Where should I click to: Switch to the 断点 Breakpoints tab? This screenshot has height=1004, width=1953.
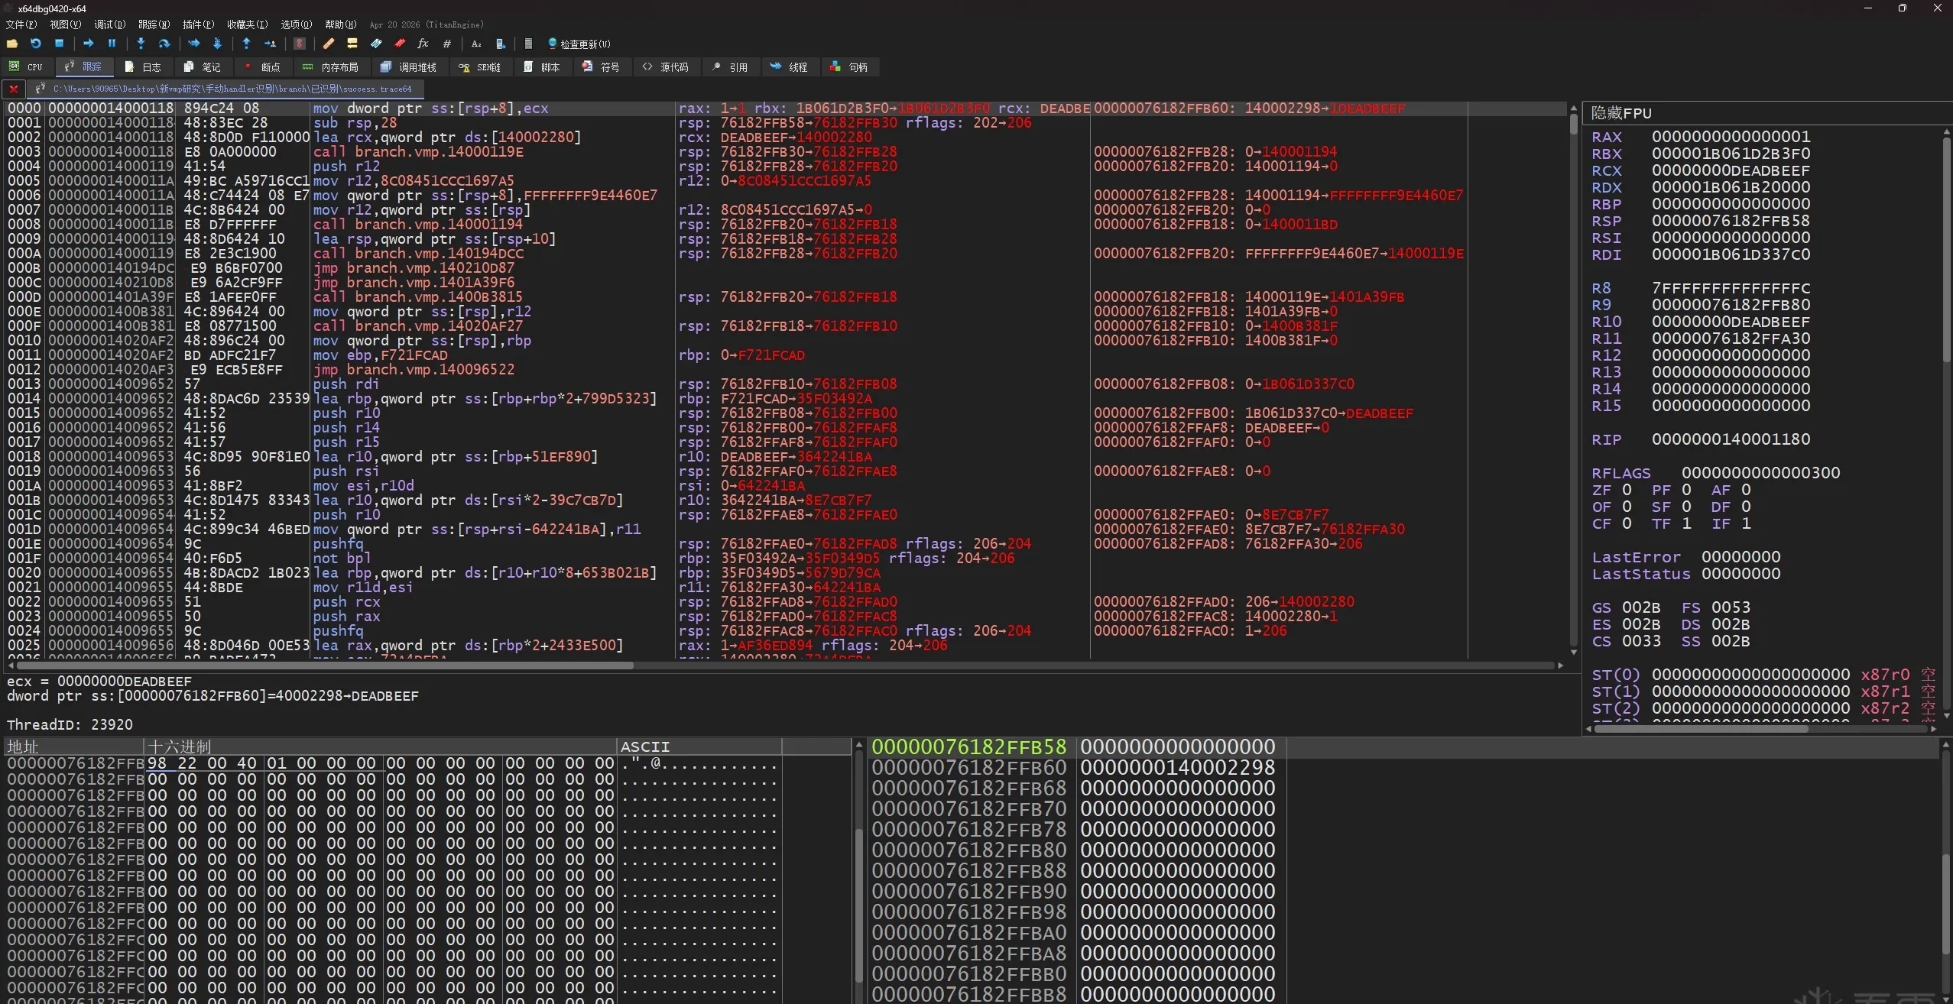pos(262,67)
